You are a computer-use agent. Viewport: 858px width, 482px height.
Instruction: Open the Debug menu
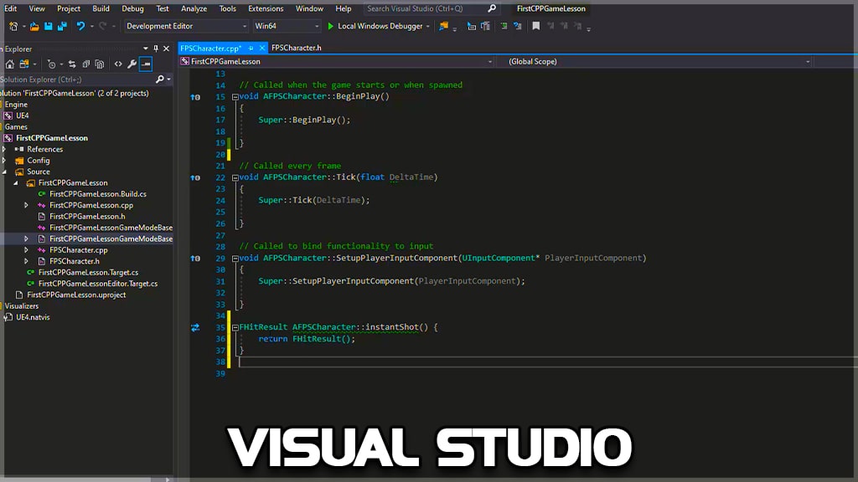[x=132, y=8]
